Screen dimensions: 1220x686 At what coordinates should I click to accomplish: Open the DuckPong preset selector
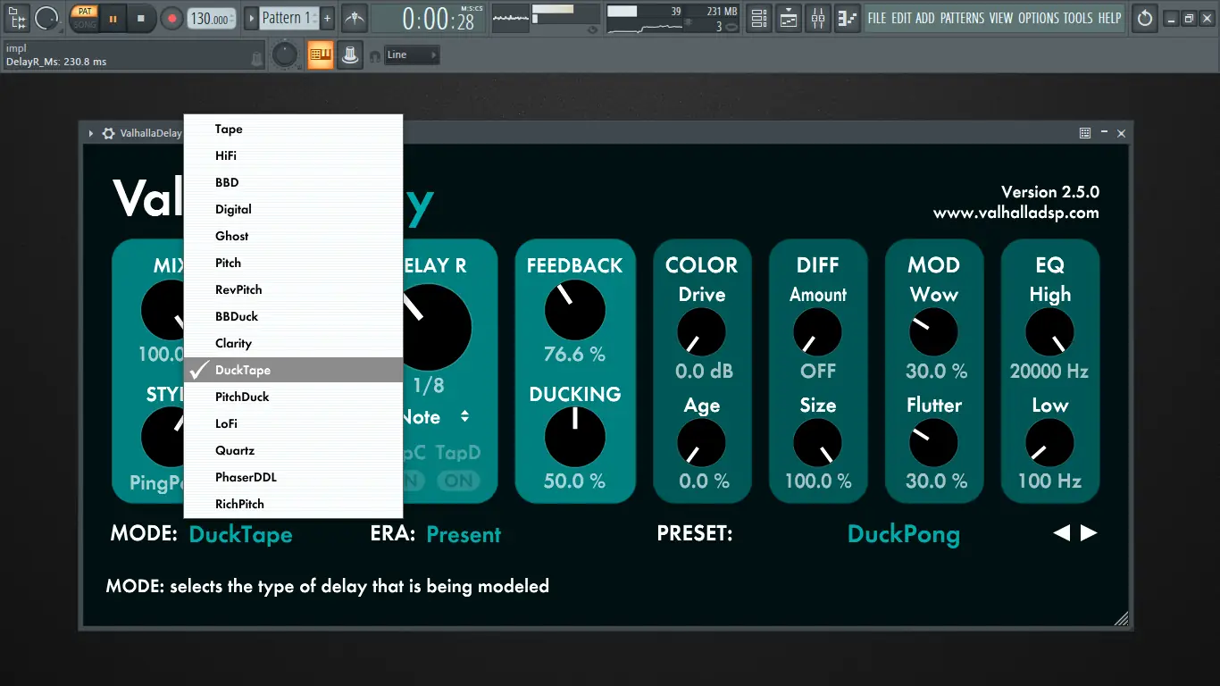(903, 534)
